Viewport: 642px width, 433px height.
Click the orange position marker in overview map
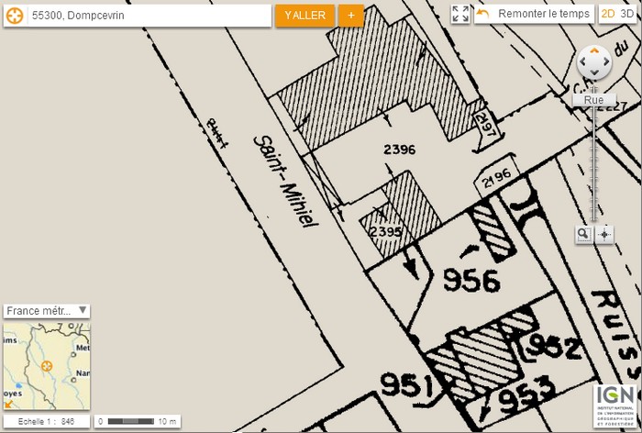pos(48,365)
